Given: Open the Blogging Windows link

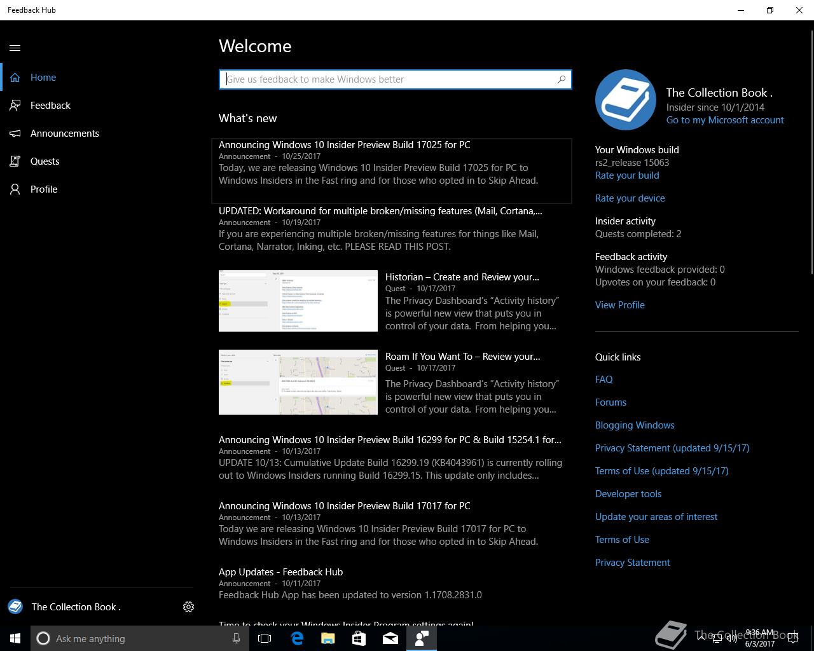Looking at the screenshot, I should coord(635,425).
